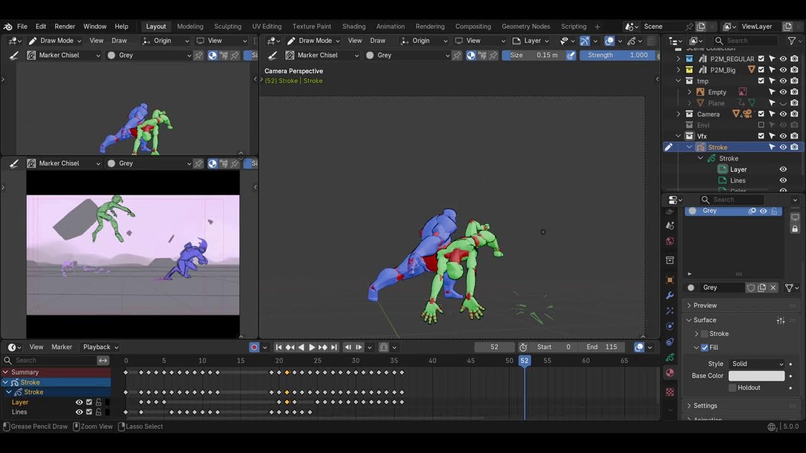This screenshot has width=806, height=453.
Task: Collapse the Vfx collection in outliner
Action: tap(678, 136)
